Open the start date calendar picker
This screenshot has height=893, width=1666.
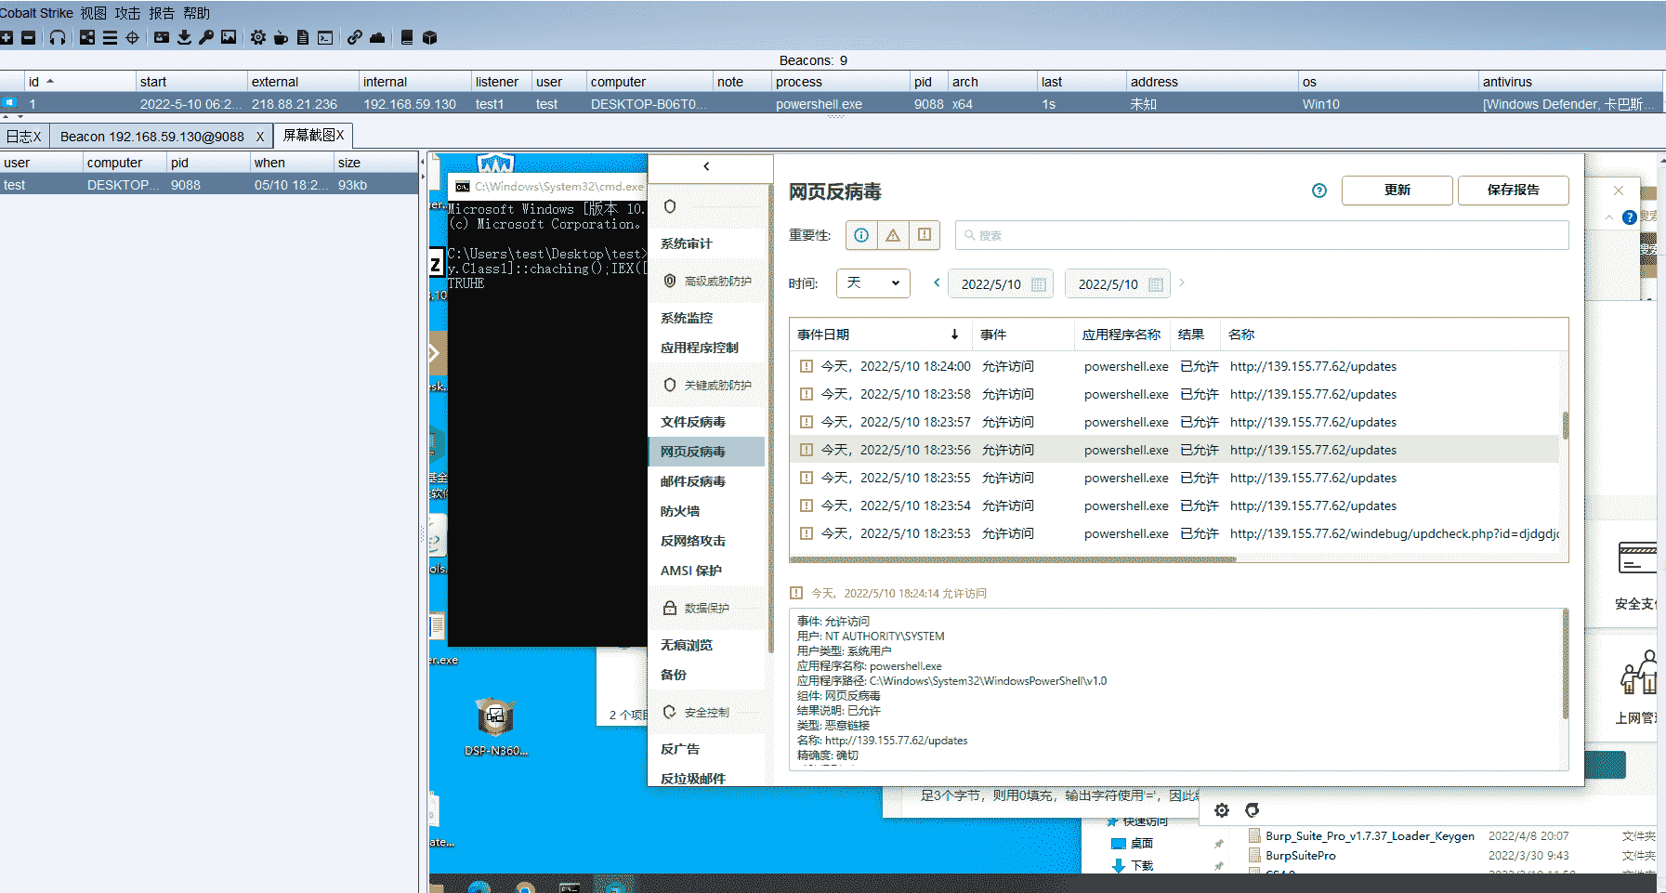coord(1039,284)
